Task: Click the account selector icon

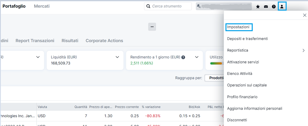Action: [199, 6]
